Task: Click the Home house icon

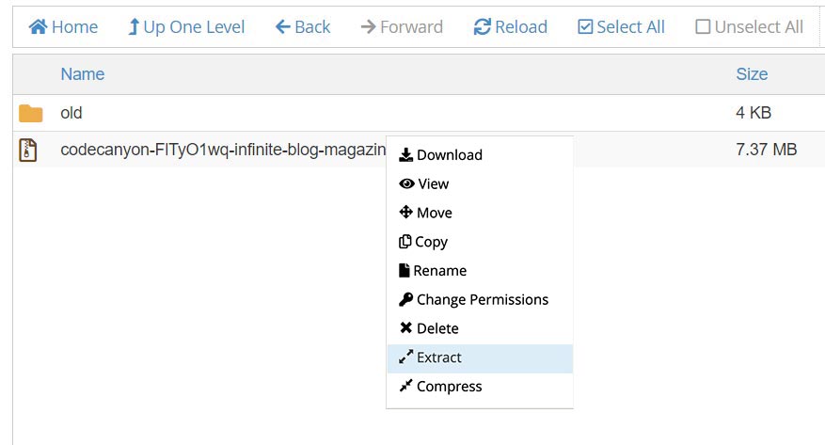Action: click(38, 27)
